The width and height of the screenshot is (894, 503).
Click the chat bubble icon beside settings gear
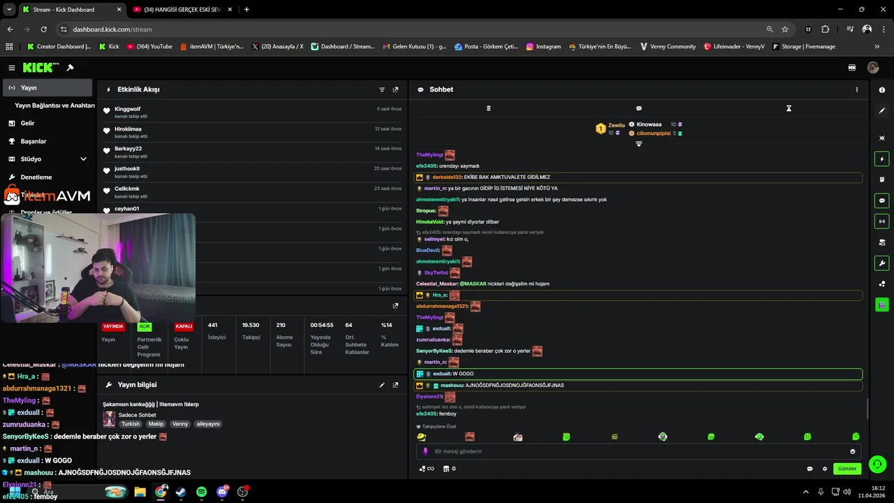pyautogui.click(x=809, y=469)
